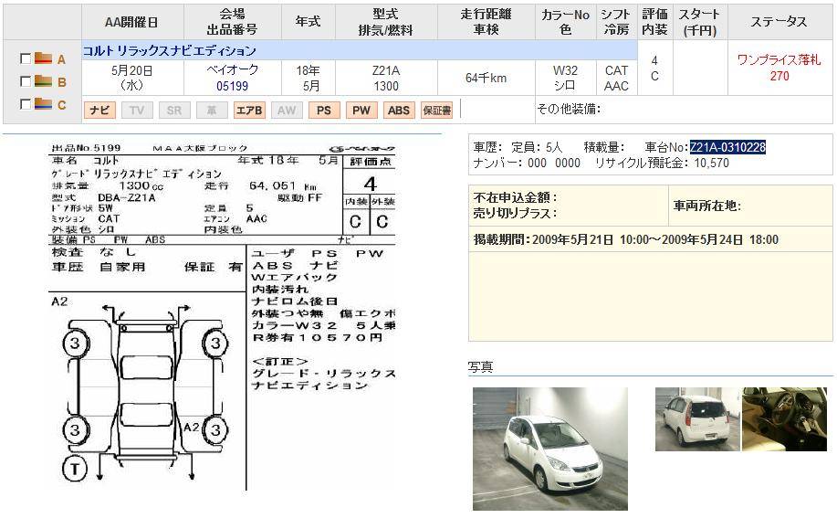Click the greyed-out TV equipment badge
Image resolution: width=837 pixels, height=518 pixels.
click(x=137, y=110)
